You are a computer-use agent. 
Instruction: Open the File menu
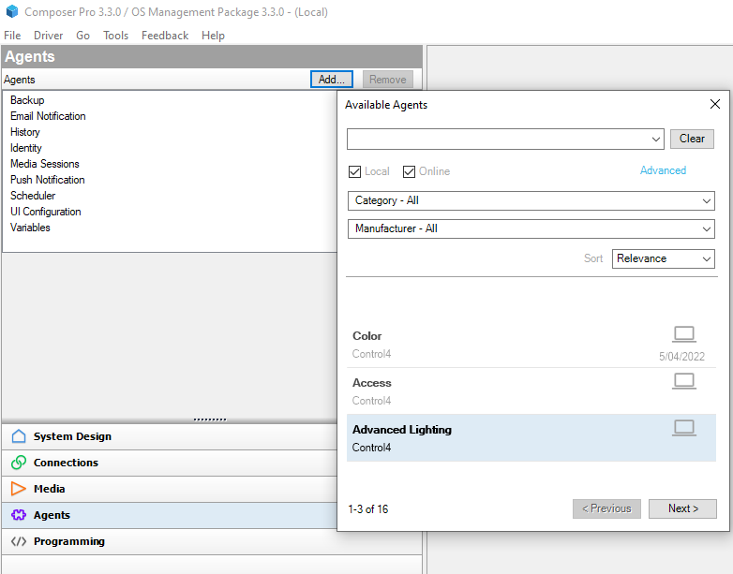point(12,36)
